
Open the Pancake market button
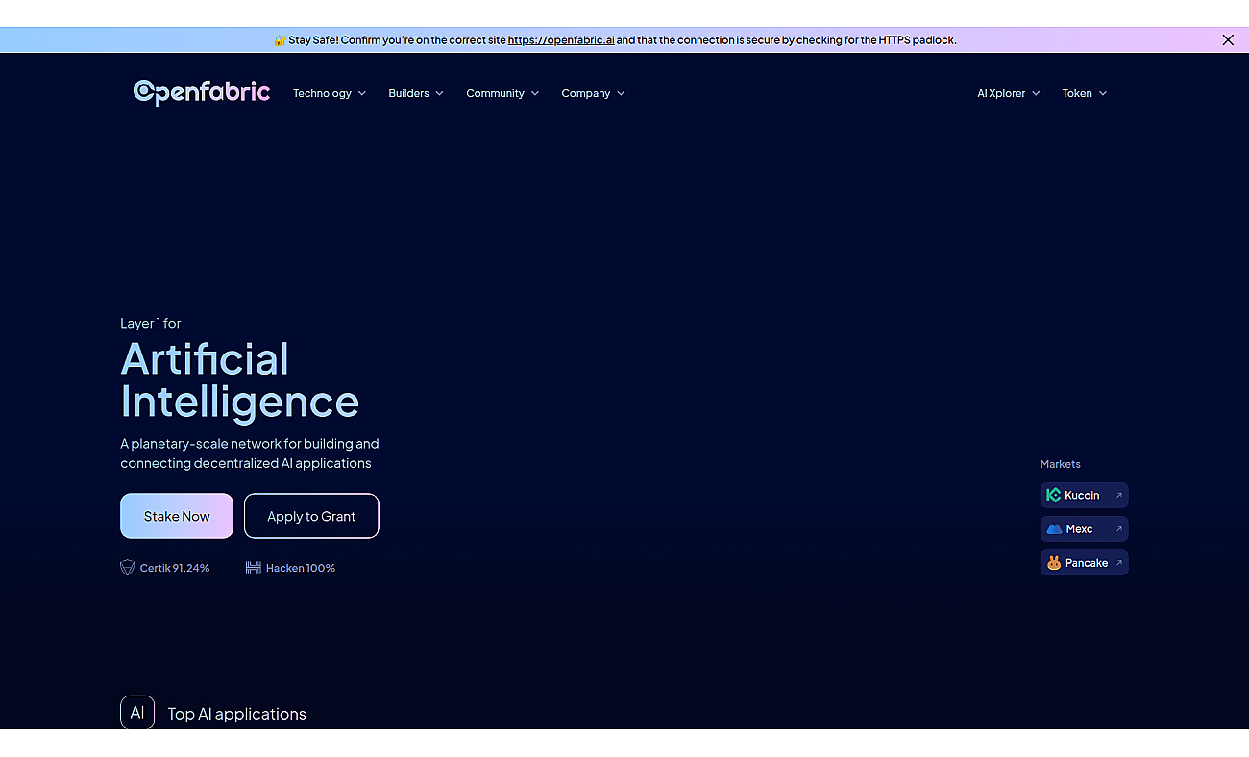click(1084, 563)
